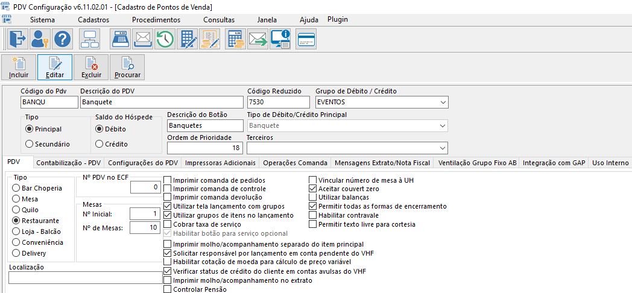Open the Operações Comanda tab
The height and width of the screenshot is (293, 632).
point(295,163)
